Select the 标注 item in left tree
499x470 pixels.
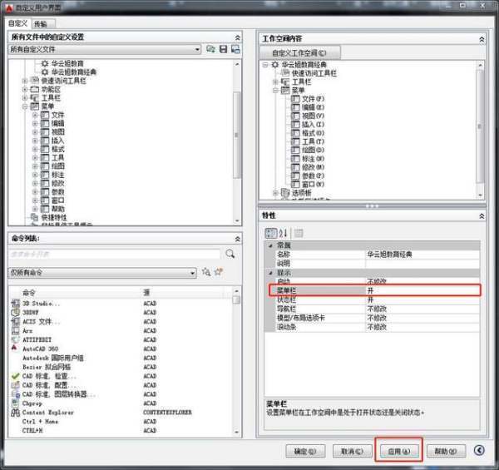[58, 175]
